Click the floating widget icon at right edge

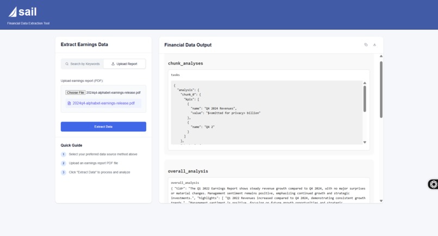click(433, 184)
